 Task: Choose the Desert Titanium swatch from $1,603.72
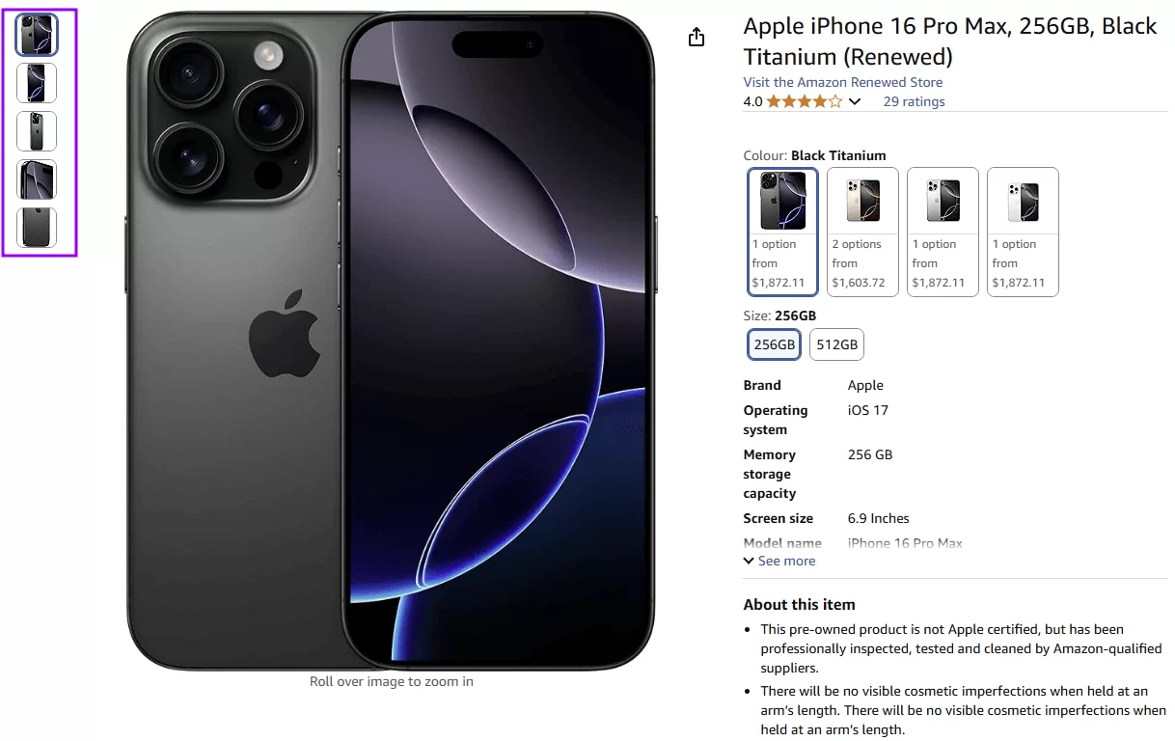coord(862,232)
